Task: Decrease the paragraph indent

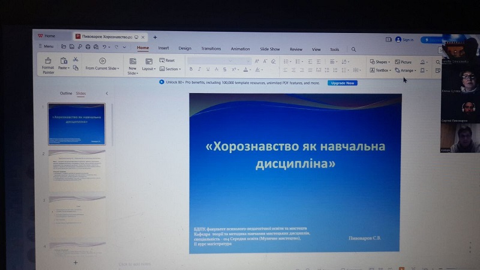Action: [310, 62]
